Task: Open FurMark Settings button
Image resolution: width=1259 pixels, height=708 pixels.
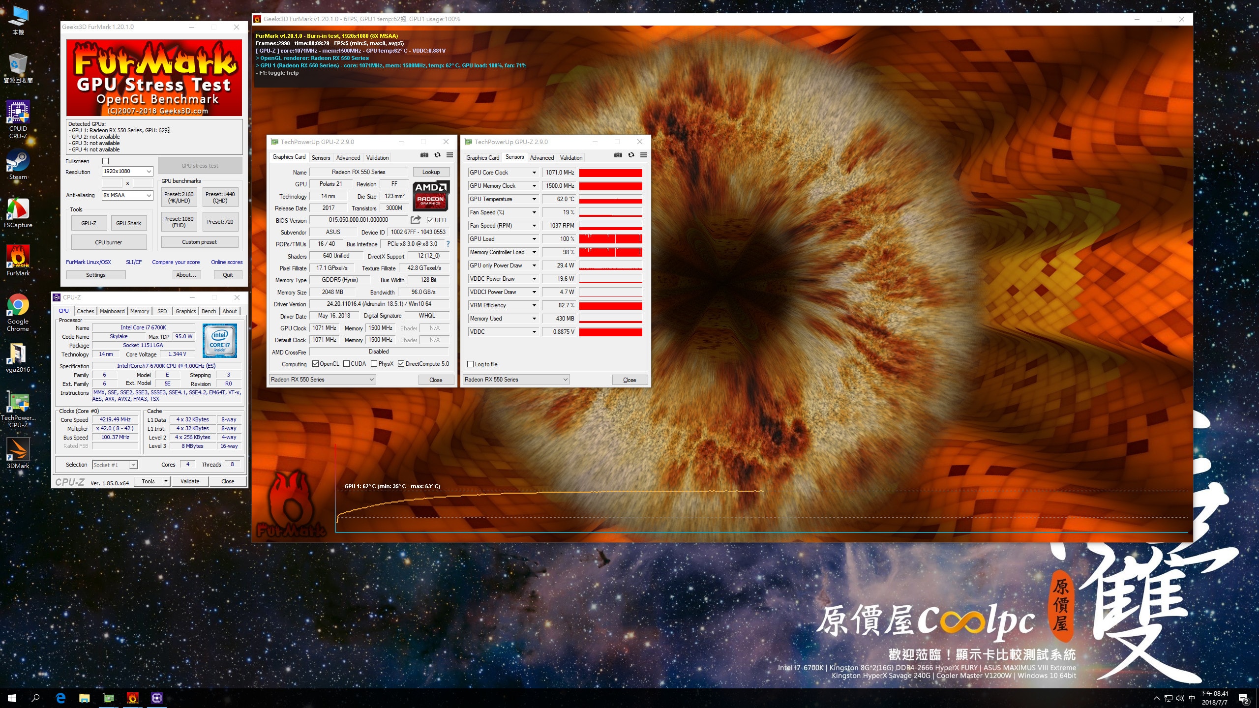Action: click(x=96, y=275)
